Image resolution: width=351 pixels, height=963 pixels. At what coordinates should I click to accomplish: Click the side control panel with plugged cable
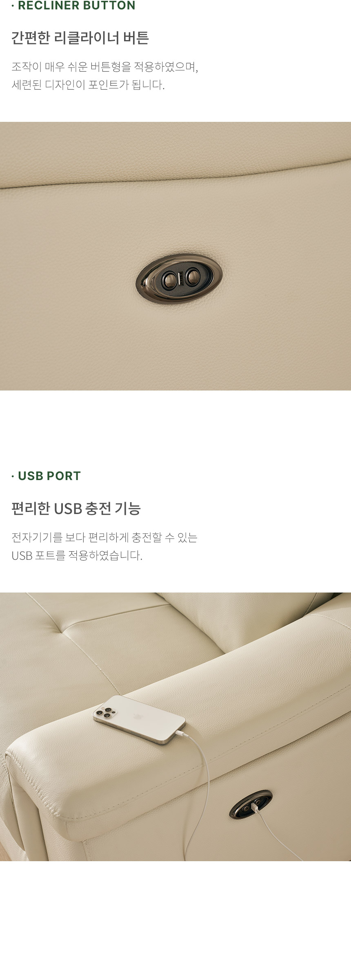(250, 804)
